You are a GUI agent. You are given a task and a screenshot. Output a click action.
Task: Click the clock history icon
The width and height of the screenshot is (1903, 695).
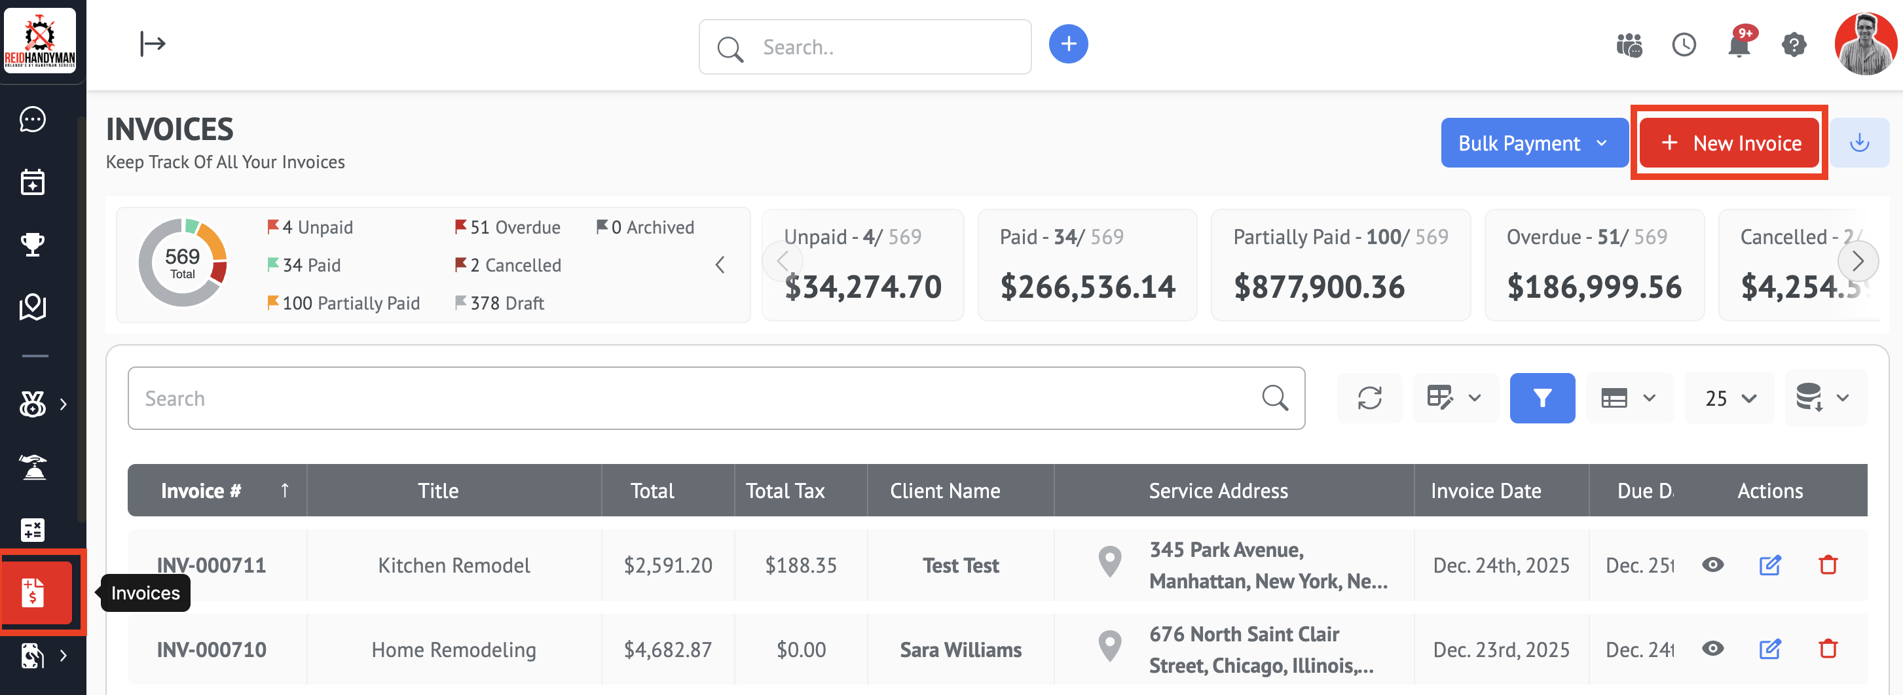click(1684, 46)
